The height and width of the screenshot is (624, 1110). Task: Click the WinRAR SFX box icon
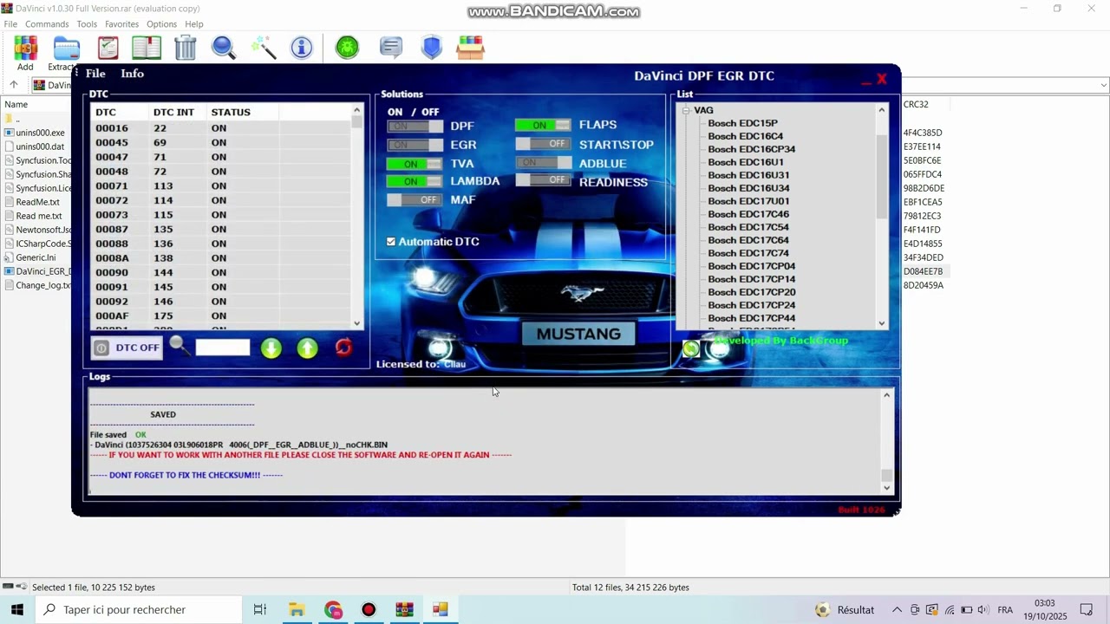click(x=470, y=48)
